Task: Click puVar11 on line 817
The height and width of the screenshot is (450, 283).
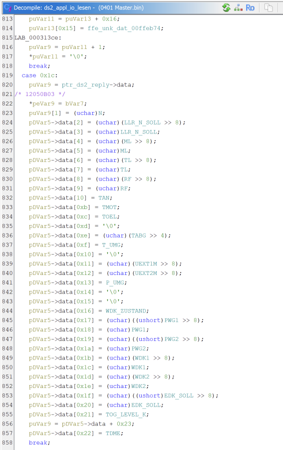Action: [x=45, y=56]
